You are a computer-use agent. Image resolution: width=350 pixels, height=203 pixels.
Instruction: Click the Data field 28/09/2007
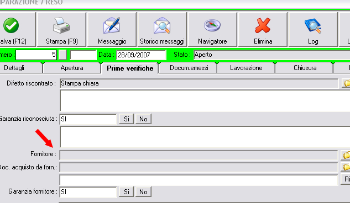tap(141, 55)
